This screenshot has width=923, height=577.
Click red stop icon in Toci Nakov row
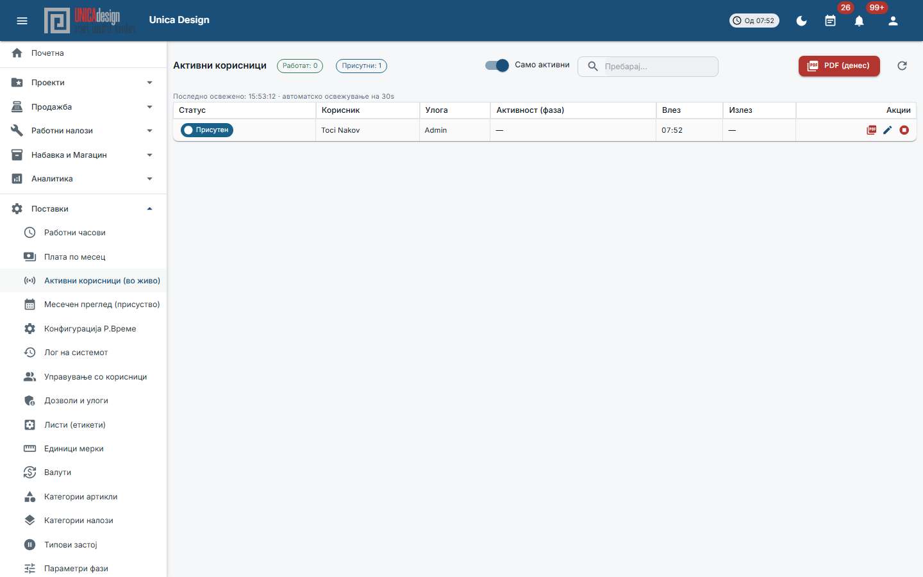tap(904, 130)
